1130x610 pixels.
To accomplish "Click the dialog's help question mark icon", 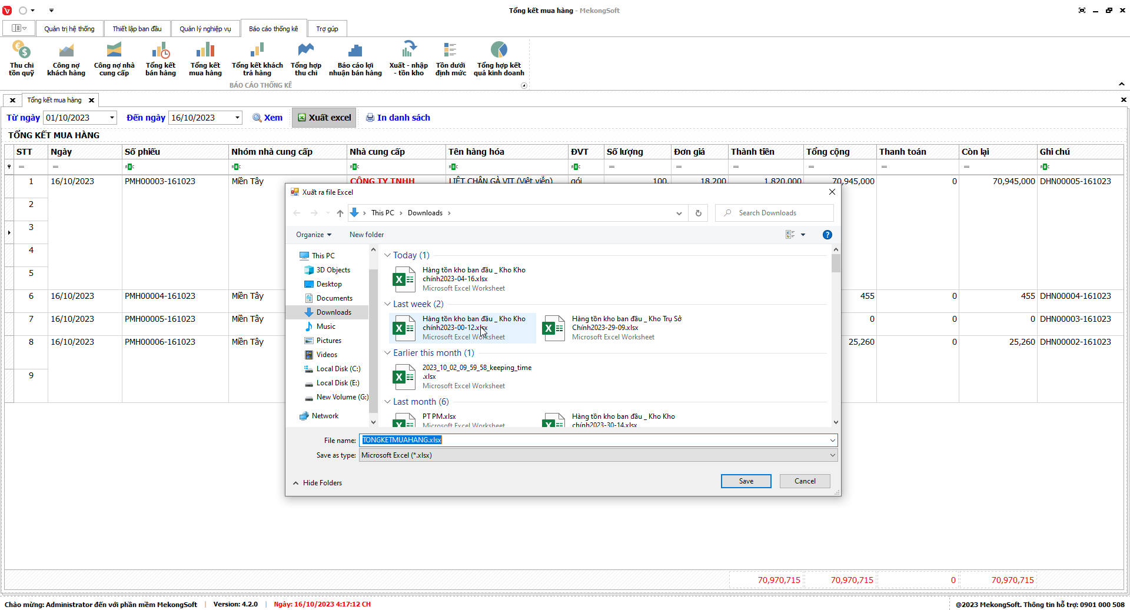I will (x=827, y=235).
